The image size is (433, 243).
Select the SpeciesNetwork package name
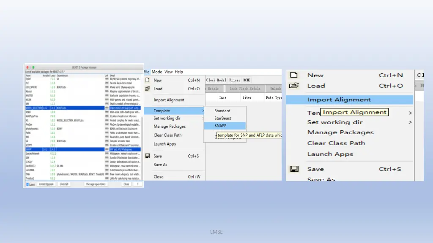point(33,154)
